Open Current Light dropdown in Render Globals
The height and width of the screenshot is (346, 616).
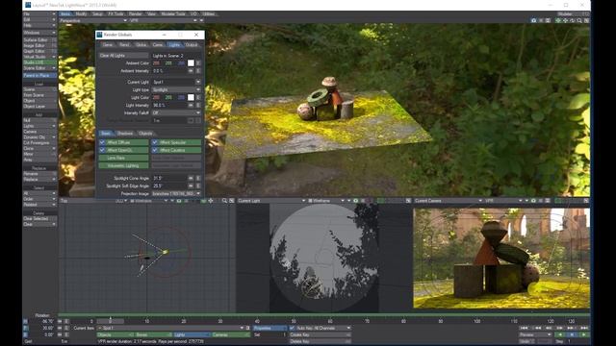176,82
